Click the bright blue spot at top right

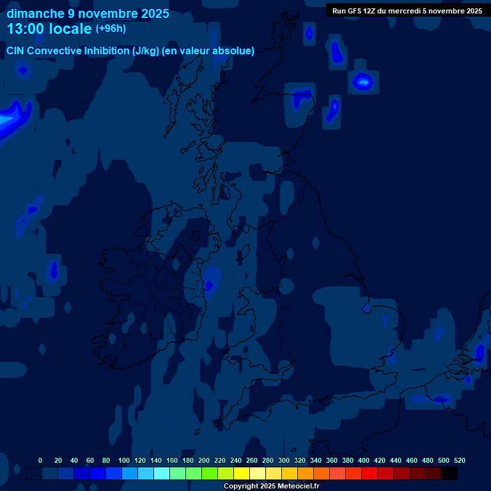tap(362, 81)
